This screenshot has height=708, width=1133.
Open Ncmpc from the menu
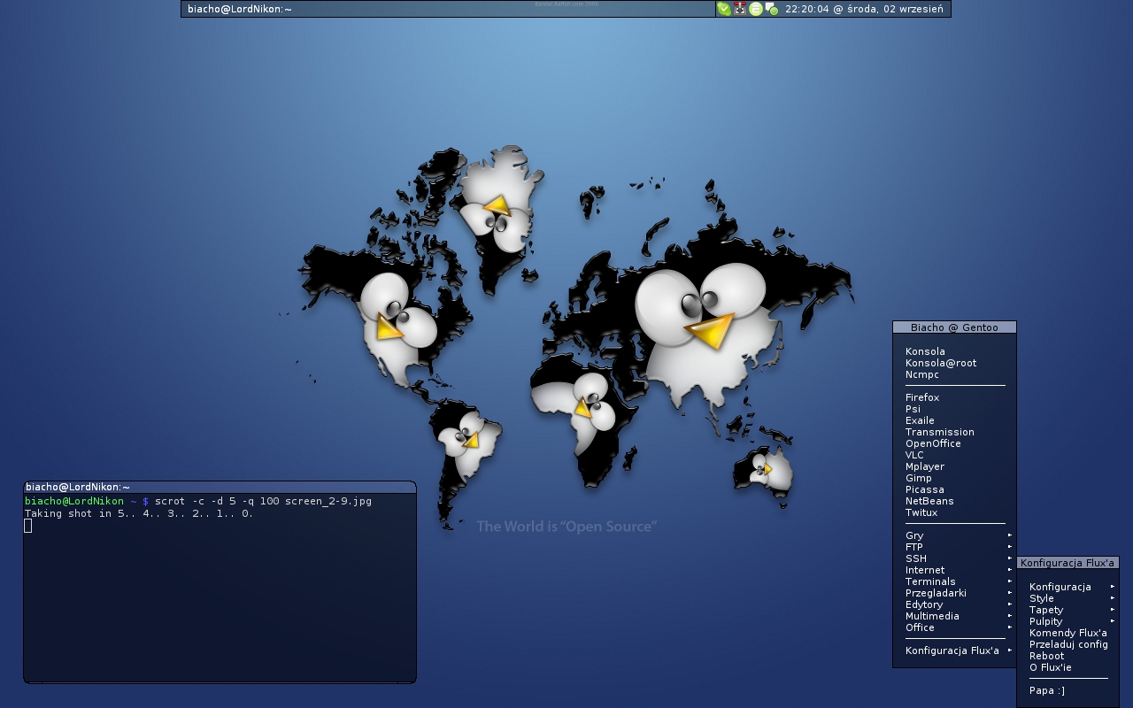[954, 374]
